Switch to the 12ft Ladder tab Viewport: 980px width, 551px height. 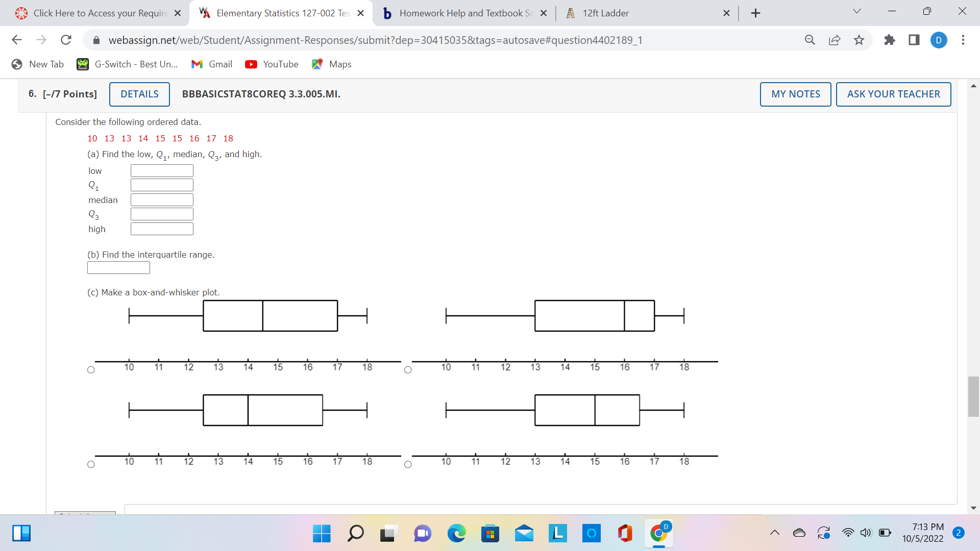click(612, 13)
